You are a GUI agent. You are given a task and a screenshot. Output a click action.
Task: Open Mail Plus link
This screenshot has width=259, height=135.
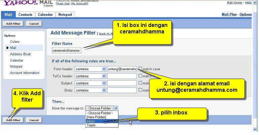click(x=229, y=15)
